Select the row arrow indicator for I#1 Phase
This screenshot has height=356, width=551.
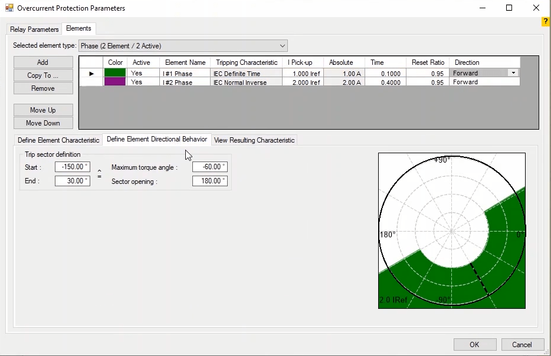tap(91, 74)
